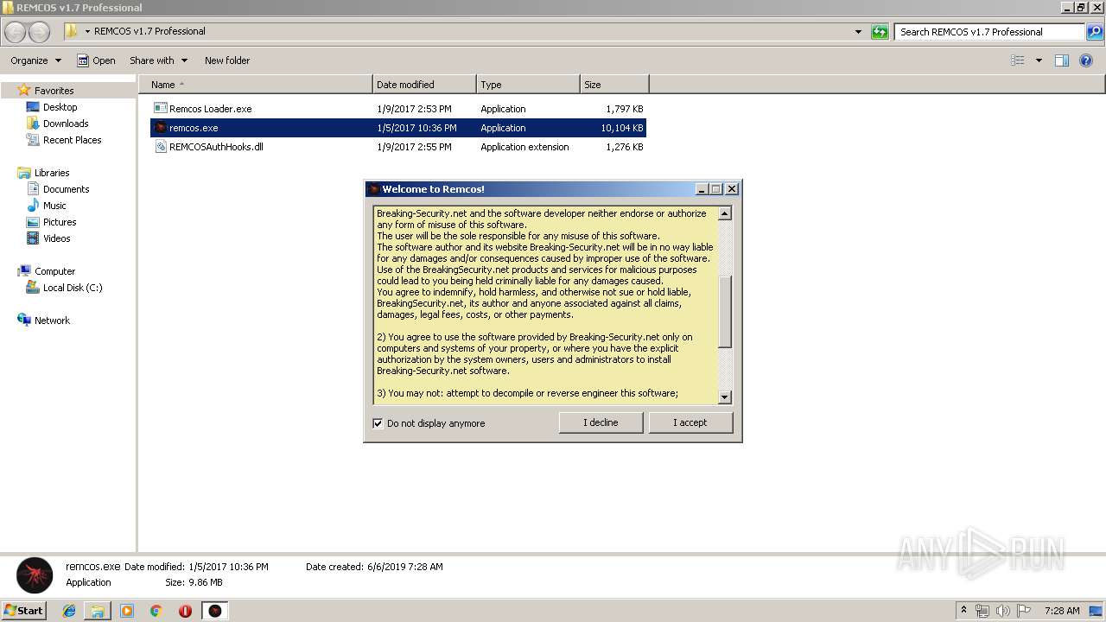This screenshot has width=1106, height=622.
Task: Click the Refresh button beside address bar
Action: tap(880, 32)
